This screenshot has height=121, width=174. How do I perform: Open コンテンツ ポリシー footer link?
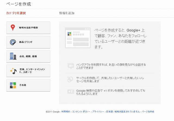point(81,111)
